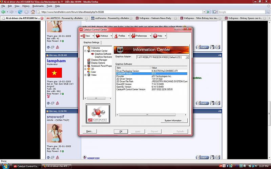Select the Displays Manager tree icon

[x=89, y=60]
